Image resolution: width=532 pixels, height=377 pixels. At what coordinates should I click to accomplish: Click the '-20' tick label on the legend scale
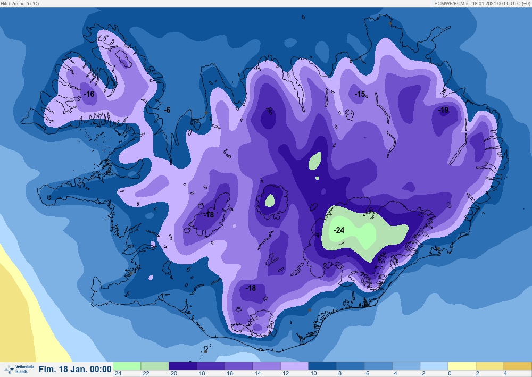173,373
